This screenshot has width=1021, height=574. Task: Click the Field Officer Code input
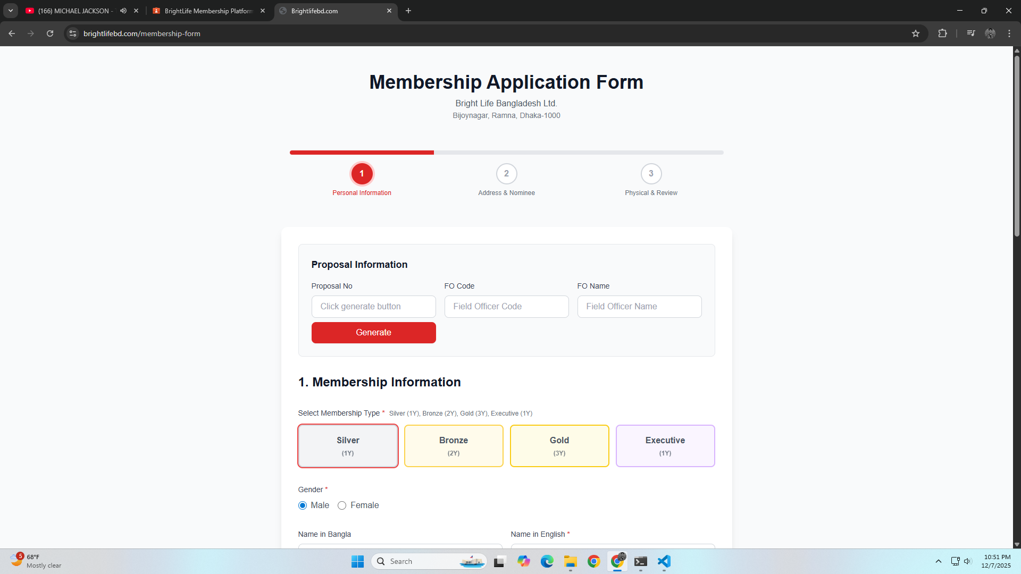tap(506, 307)
